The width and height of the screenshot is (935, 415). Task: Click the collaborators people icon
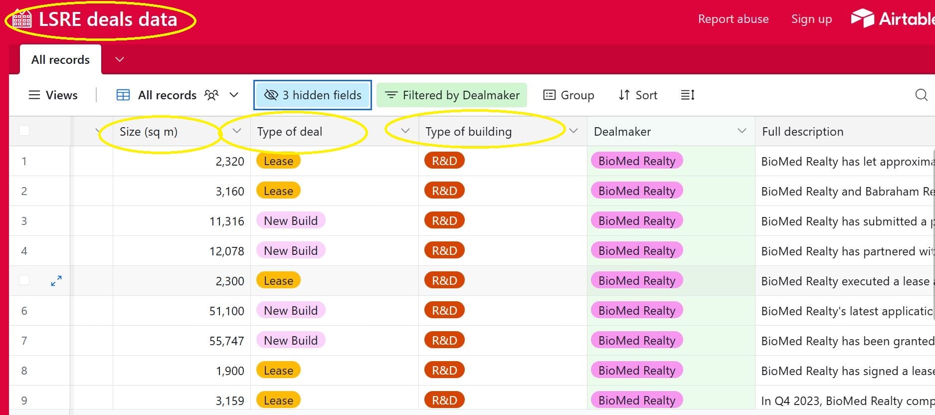211,95
